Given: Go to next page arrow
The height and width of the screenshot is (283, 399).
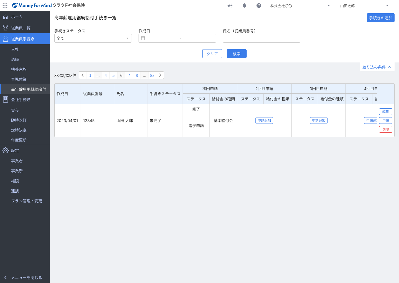Looking at the screenshot, I should click(160, 75).
